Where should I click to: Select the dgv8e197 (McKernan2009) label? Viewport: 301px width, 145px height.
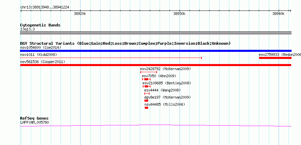click(168, 97)
